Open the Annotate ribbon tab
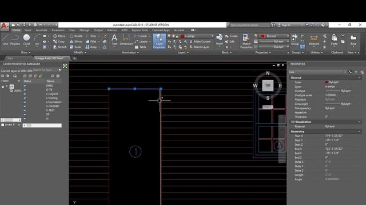This screenshot has height=205, width=366. pyautogui.click(x=42, y=30)
